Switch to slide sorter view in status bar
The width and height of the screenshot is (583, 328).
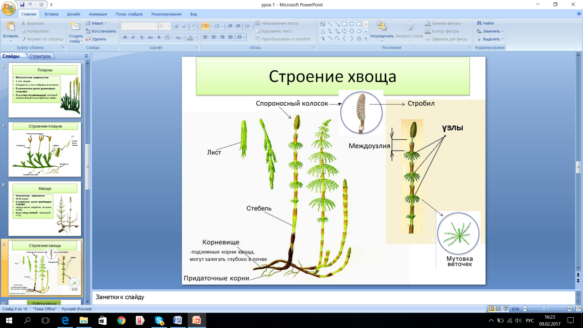(x=498, y=309)
